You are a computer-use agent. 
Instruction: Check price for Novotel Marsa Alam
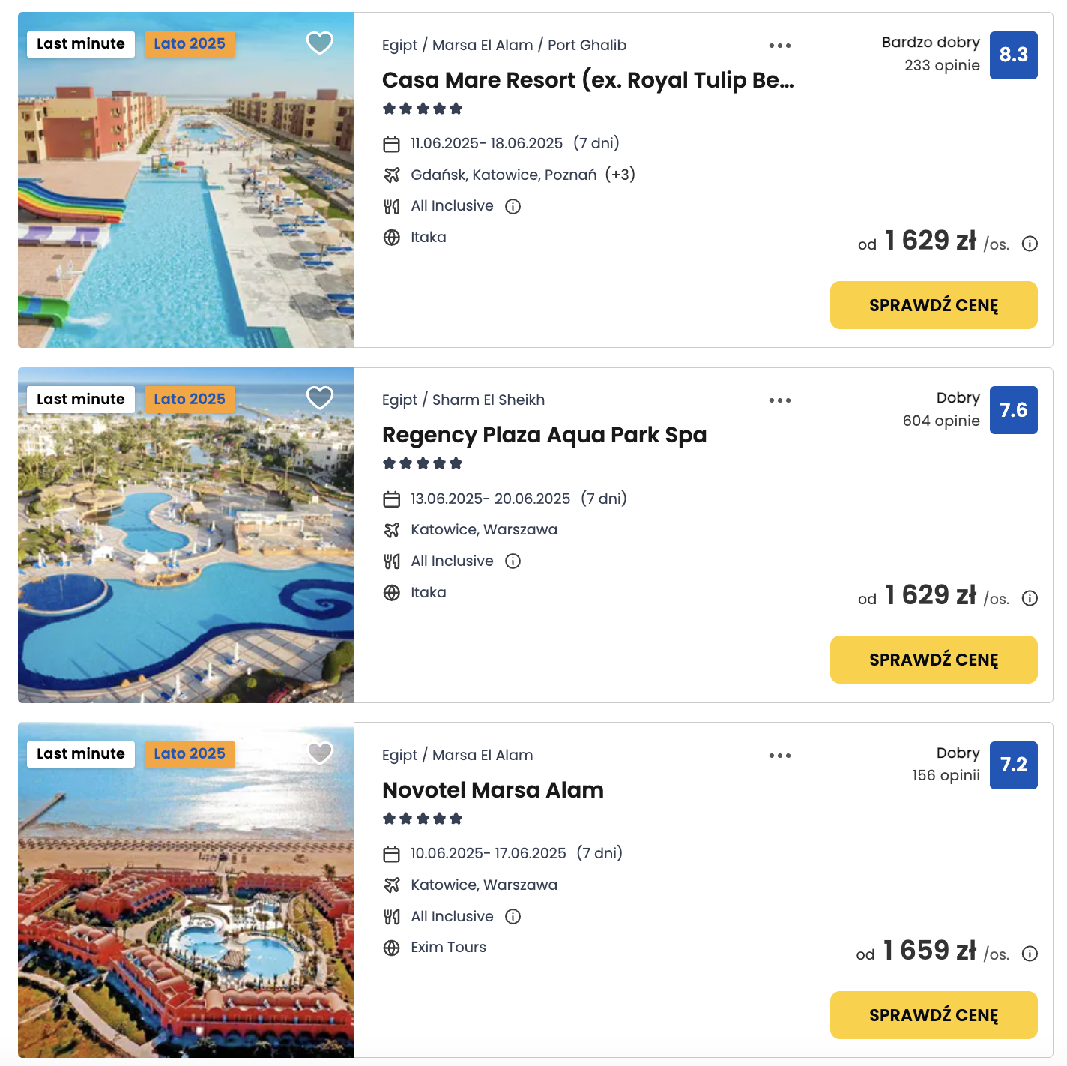933,1015
